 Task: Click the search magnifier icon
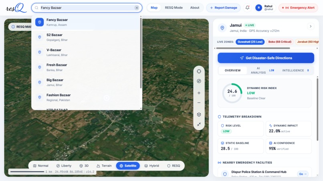(x=36, y=8)
